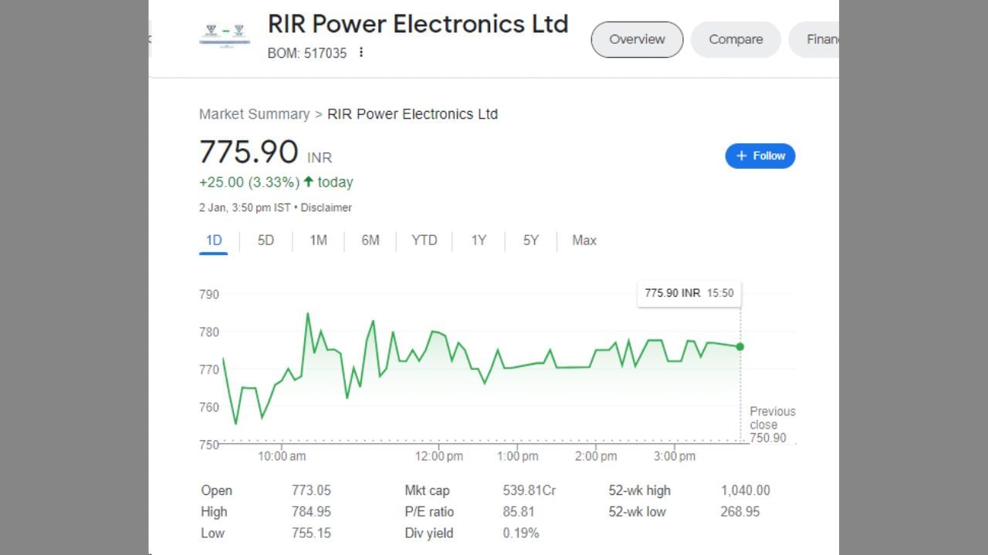Click the Previous close 750.90 label
Image resolution: width=988 pixels, height=555 pixels.
(x=772, y=425)
